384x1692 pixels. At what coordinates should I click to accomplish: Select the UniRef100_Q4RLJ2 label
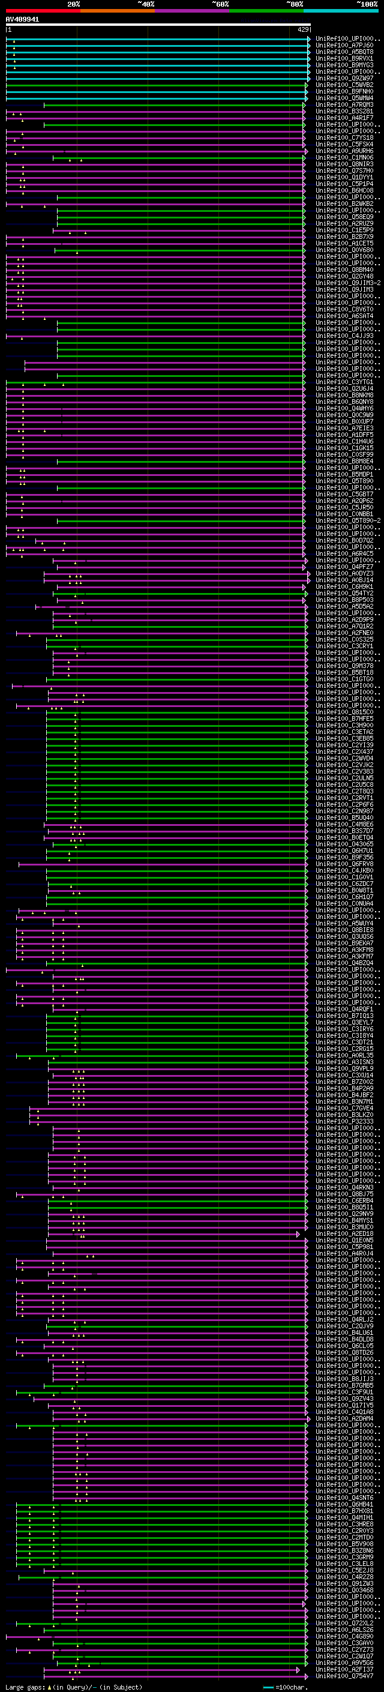pos(344,1320)
